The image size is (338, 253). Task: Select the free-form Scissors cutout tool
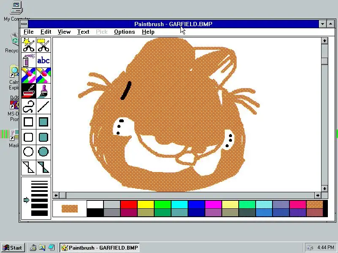point(29,45)
